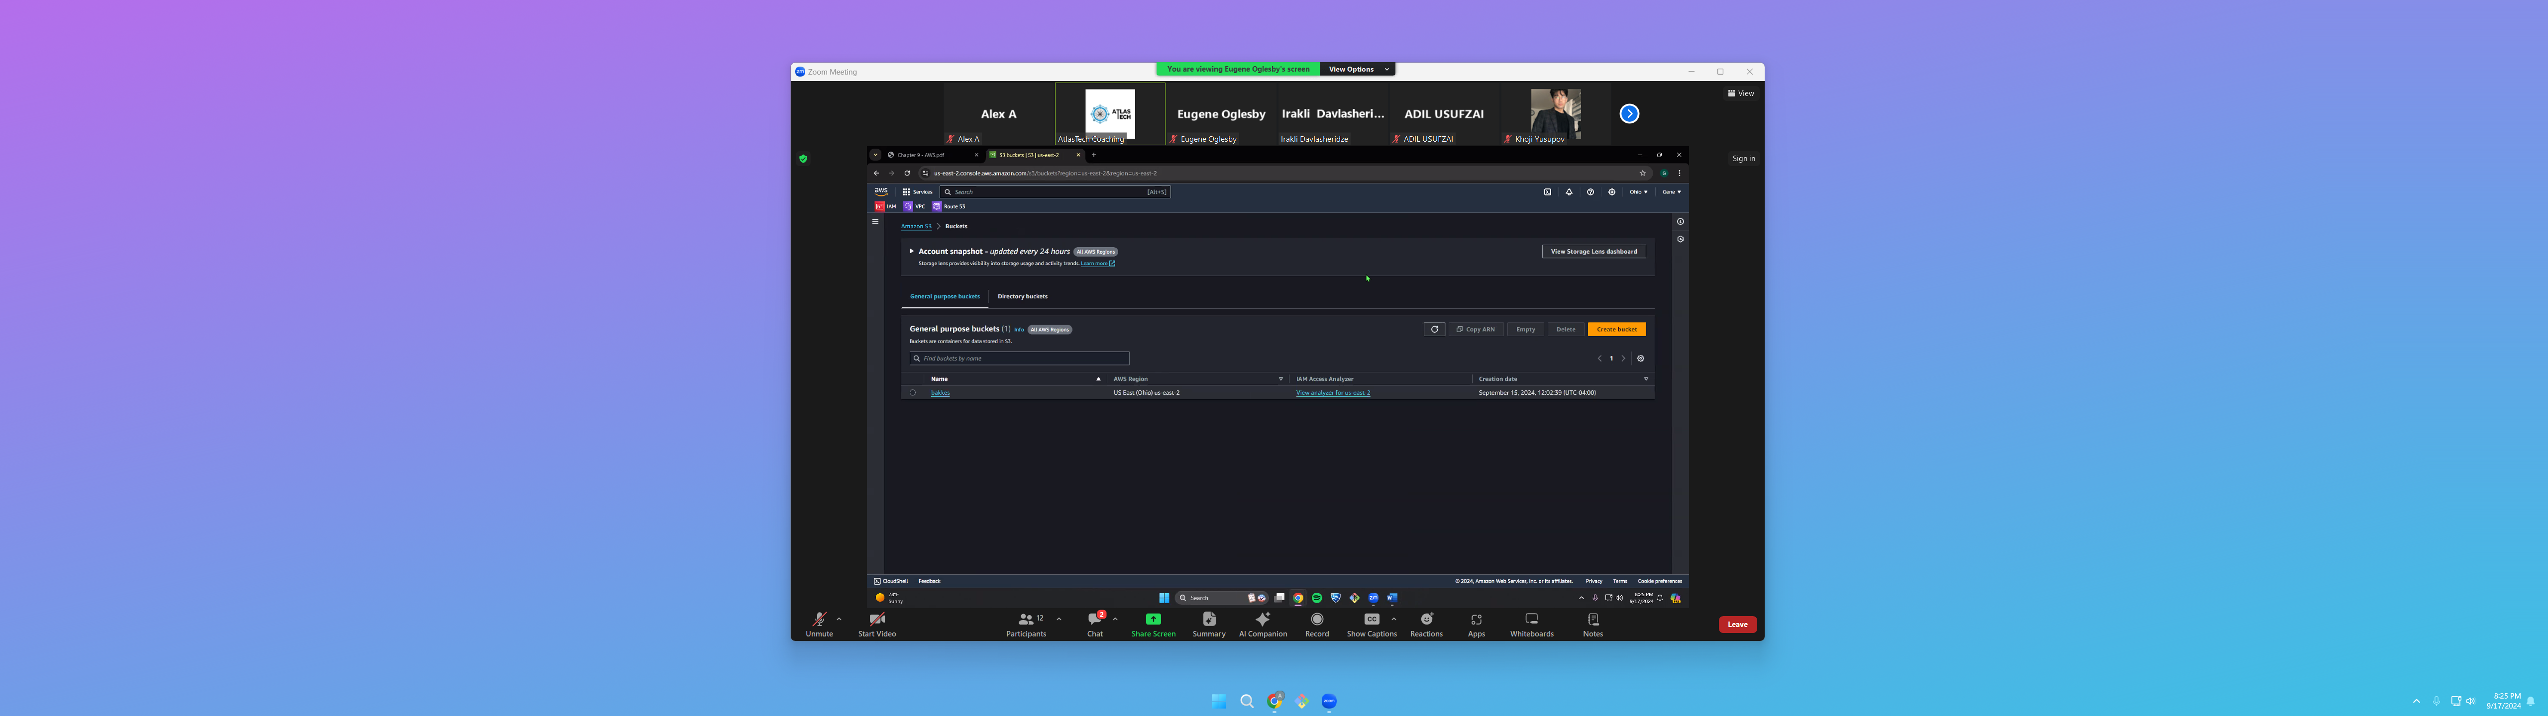
Task: Open the View layout menu
Action: (x=1741, y=93)
